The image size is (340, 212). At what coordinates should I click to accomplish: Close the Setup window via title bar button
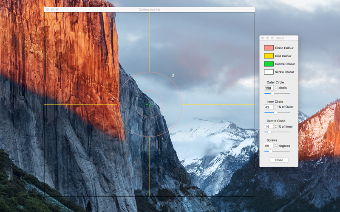(x=263, y=38)
